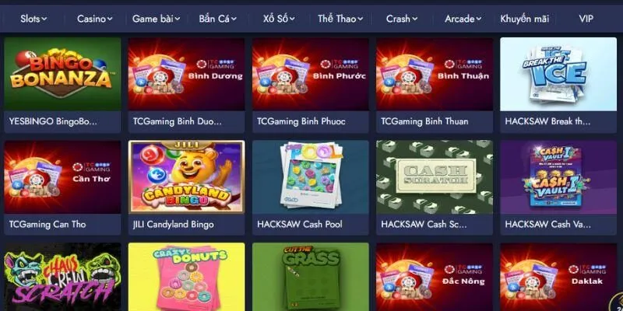Open the Break the Ice game image
The image size is (623, 311).
[x=558, y=74]
